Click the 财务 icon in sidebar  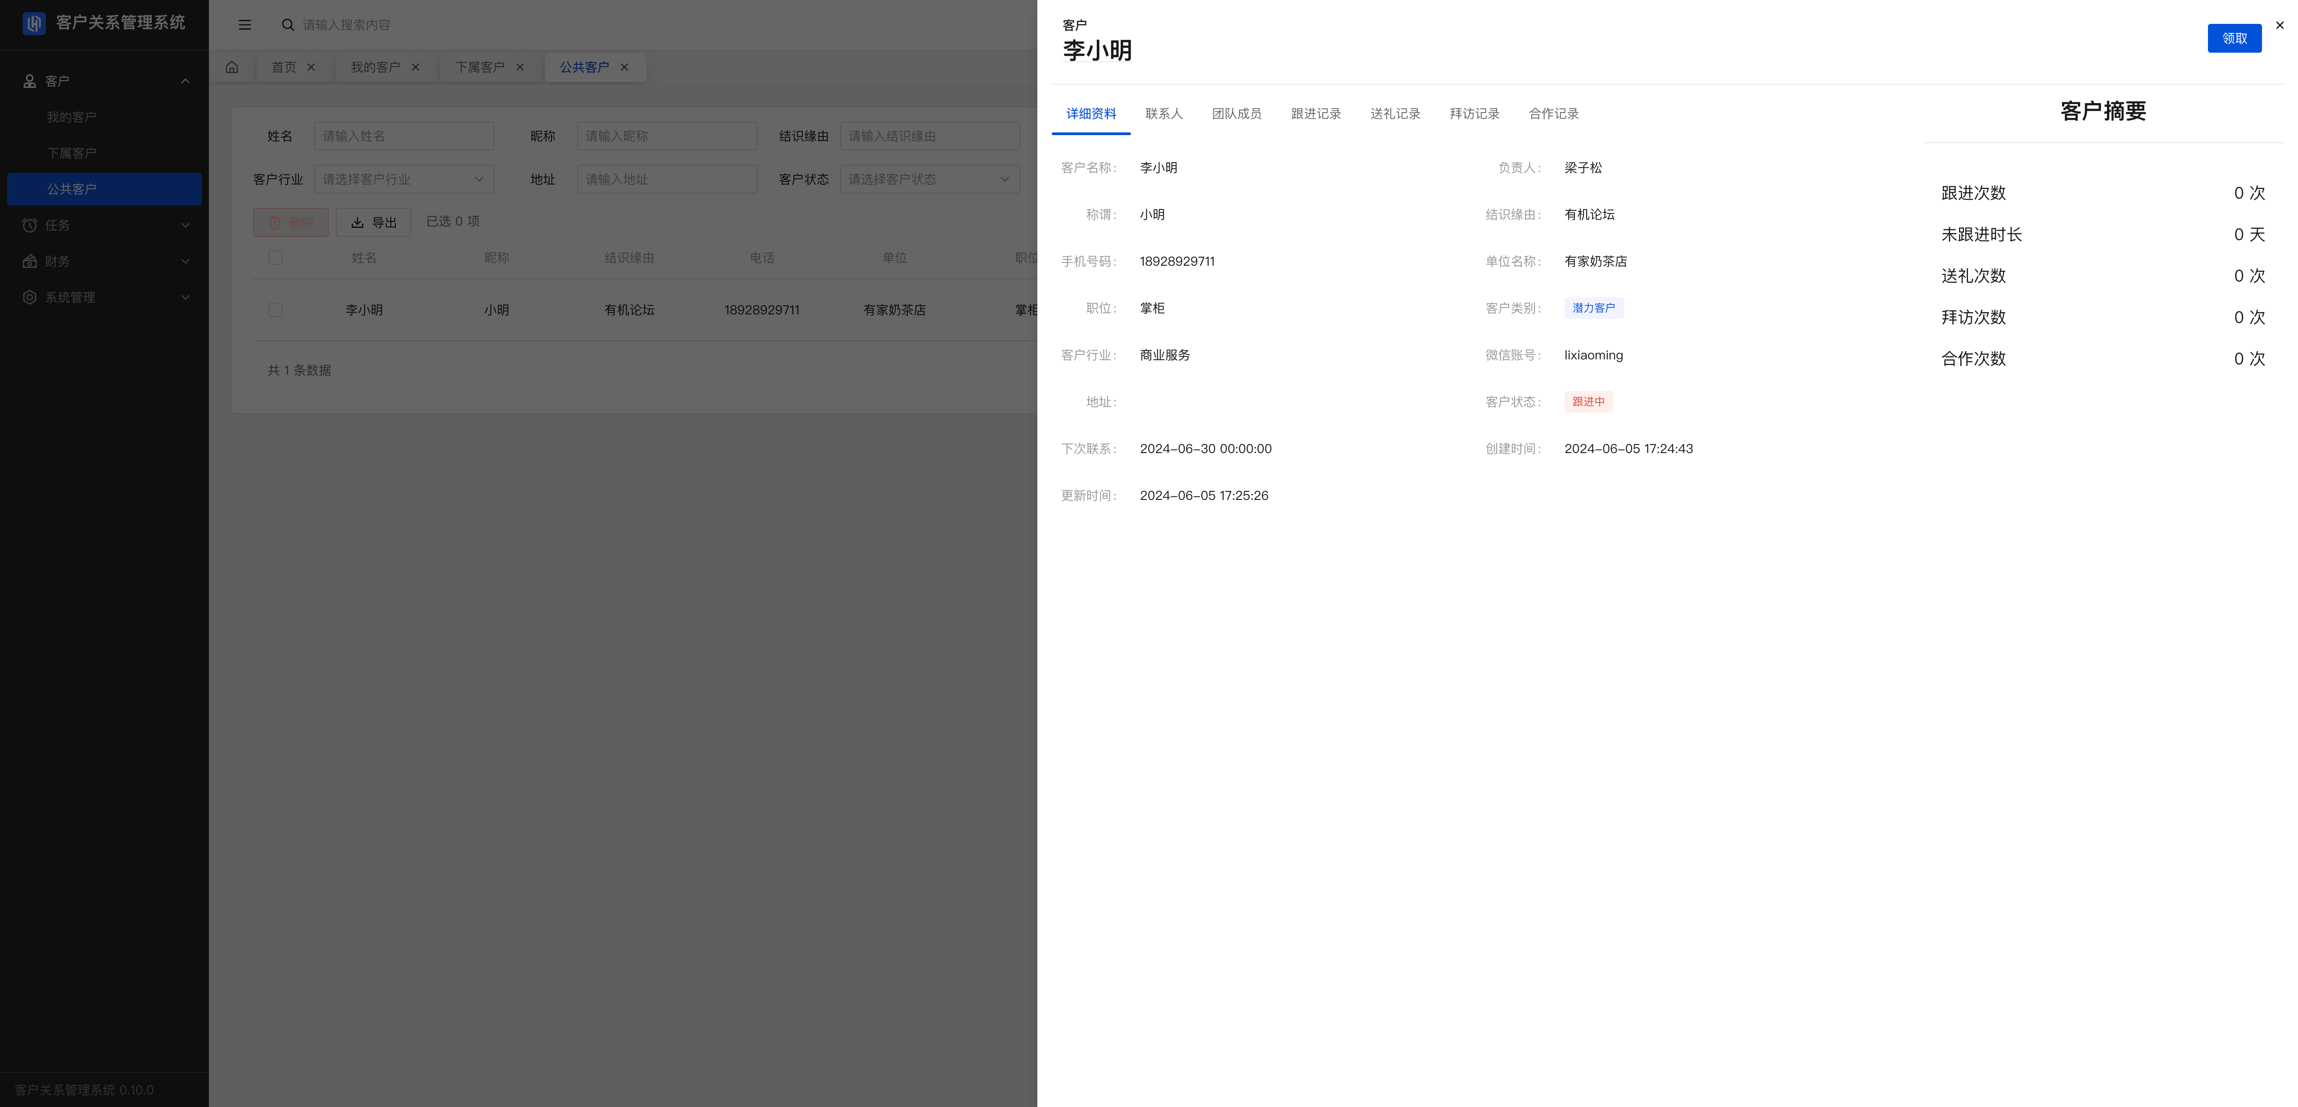point(29,261)
